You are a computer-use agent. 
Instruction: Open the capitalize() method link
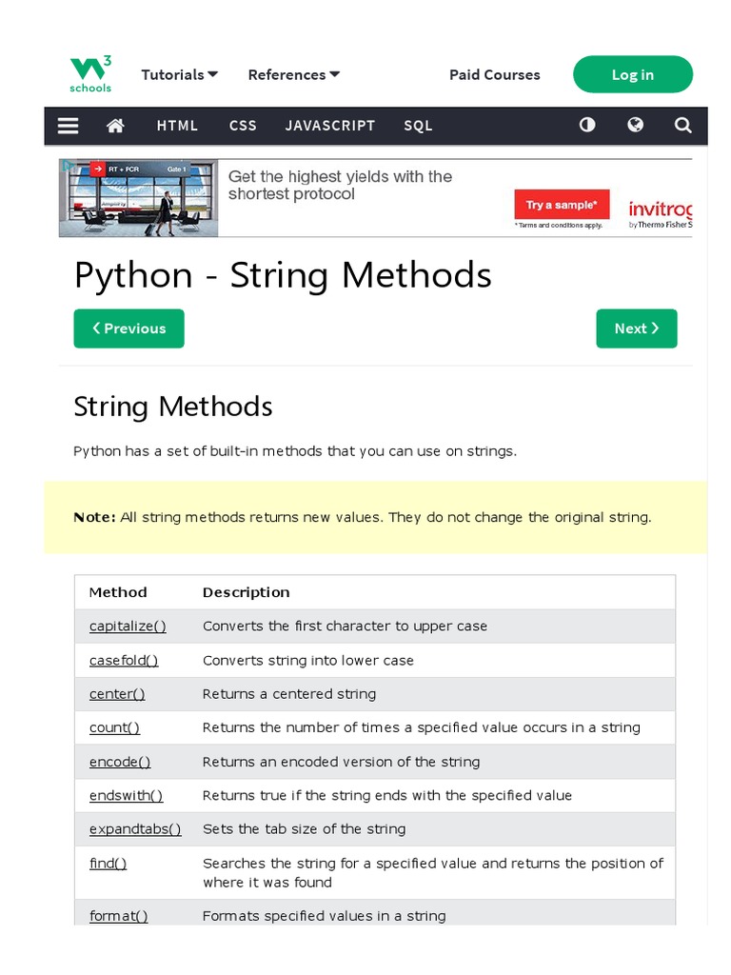point(128,627)
